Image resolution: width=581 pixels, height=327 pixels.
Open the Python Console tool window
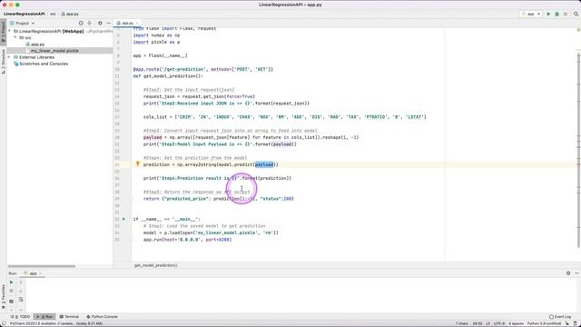[x=102, y=317]
